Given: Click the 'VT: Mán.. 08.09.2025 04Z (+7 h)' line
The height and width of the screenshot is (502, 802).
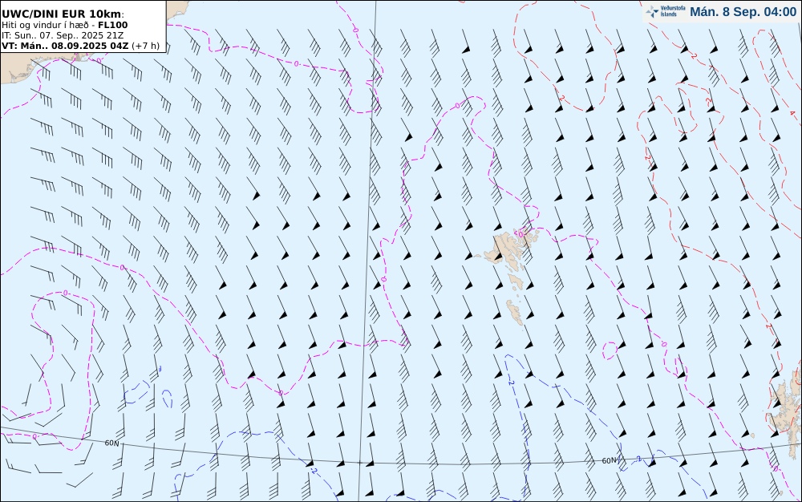Looking at the screenshot, I should tap(80, 46).
